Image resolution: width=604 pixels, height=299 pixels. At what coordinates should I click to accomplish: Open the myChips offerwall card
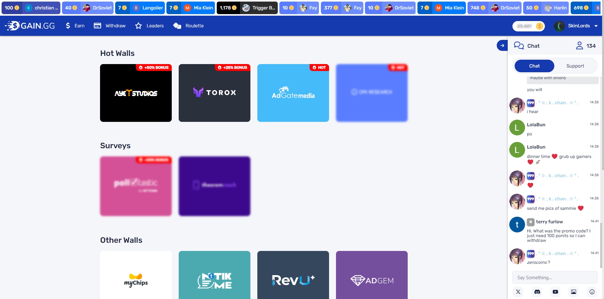pos(136,275)
